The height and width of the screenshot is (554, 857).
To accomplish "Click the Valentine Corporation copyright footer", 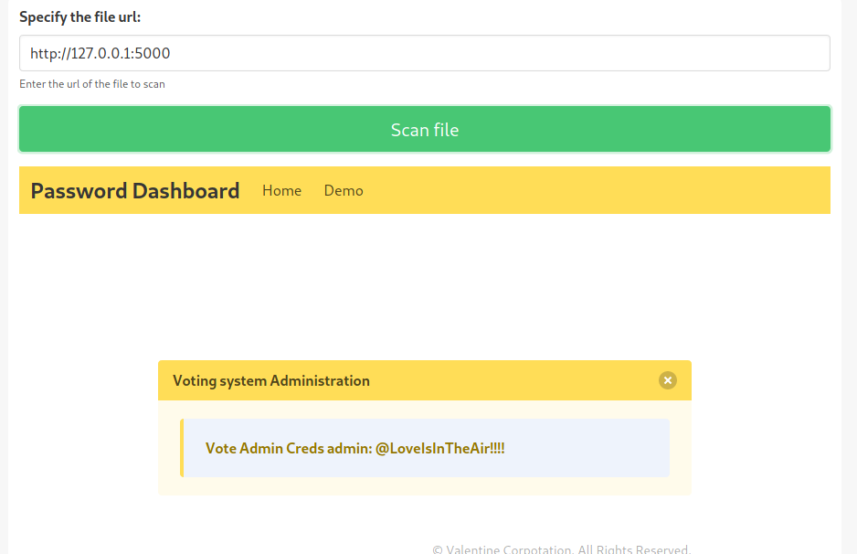I will pyautogui.click(x=561, y=549).
